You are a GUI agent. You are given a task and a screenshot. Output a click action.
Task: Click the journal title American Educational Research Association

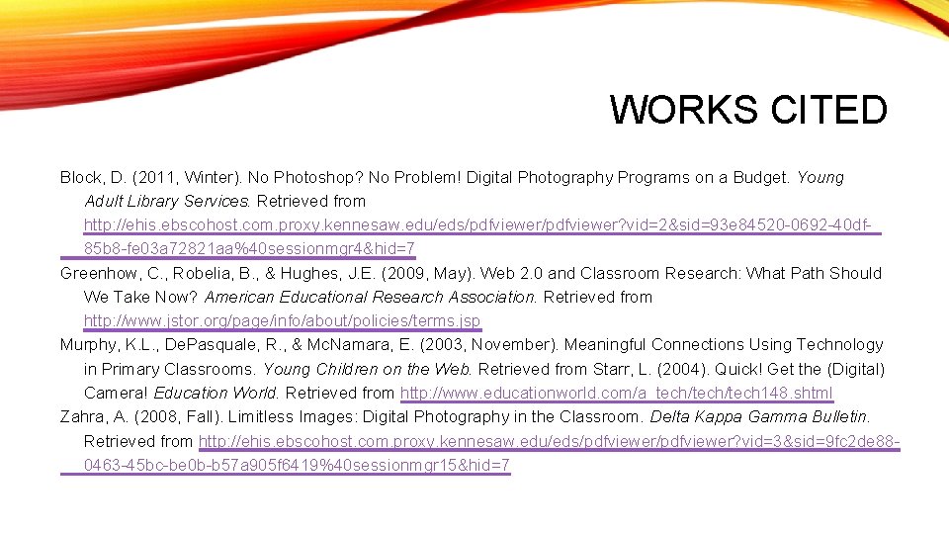tap(371, 298)
